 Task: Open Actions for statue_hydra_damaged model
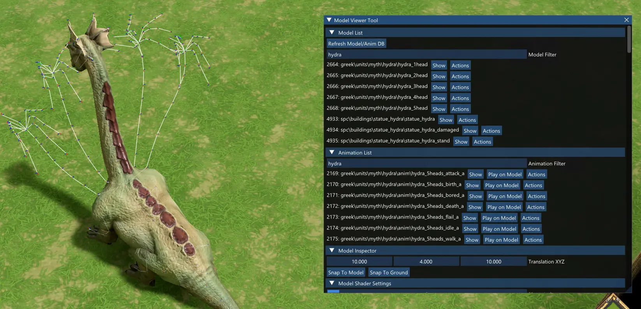491,131
